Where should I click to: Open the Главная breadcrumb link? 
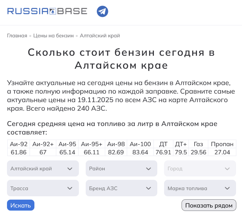pyautogui.click(x=17, y=36)
